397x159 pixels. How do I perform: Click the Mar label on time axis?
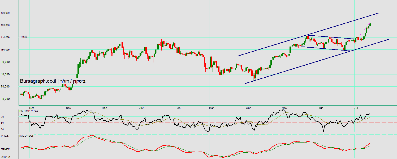tap(212, 108)
